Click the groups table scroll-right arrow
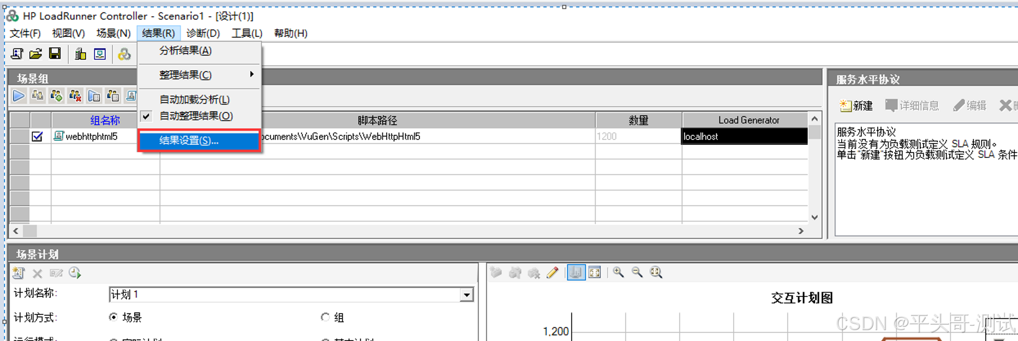This screenshot has width=1018, height=341. 801,231
